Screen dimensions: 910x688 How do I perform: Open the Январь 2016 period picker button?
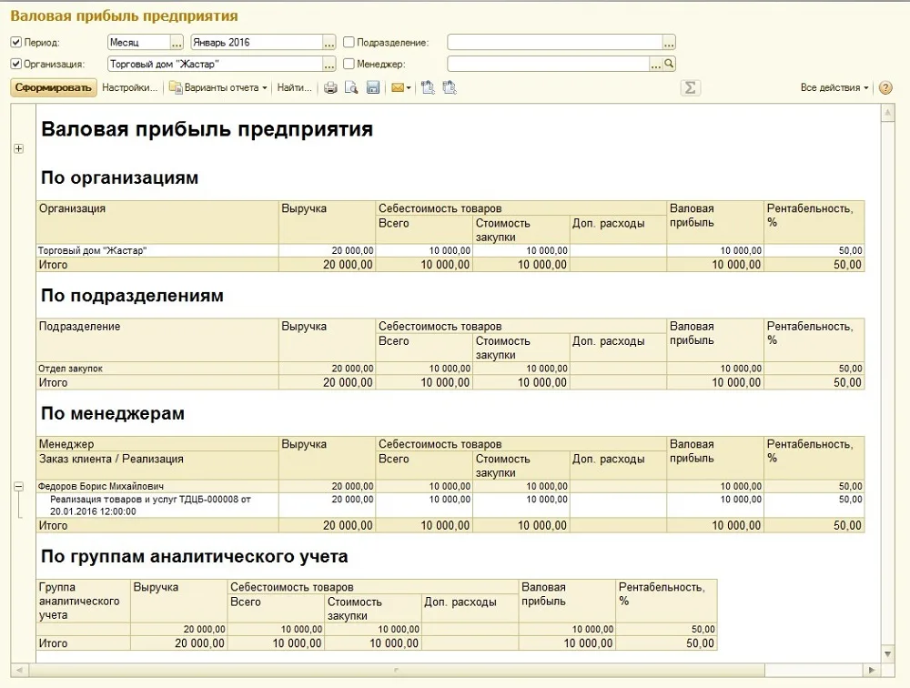(329, 43)
